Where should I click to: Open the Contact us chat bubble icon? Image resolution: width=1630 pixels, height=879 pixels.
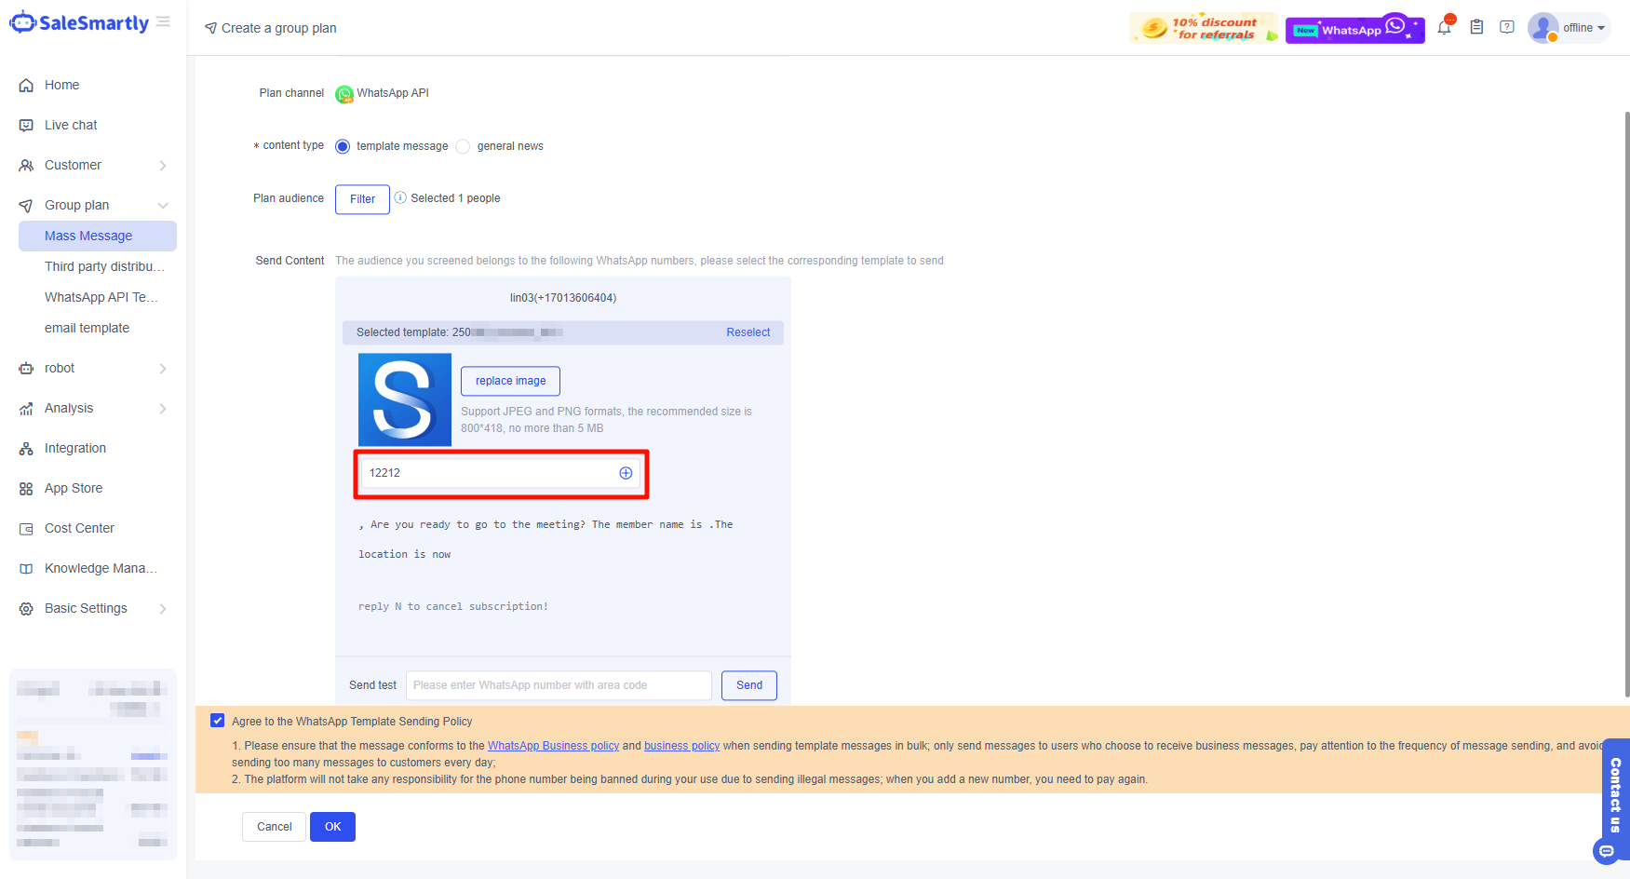point(1606,851)
